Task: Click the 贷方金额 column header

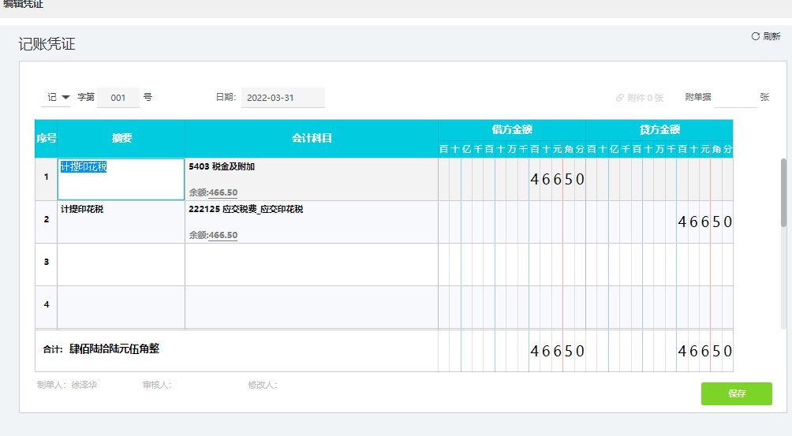Action: tap(659, 129)
